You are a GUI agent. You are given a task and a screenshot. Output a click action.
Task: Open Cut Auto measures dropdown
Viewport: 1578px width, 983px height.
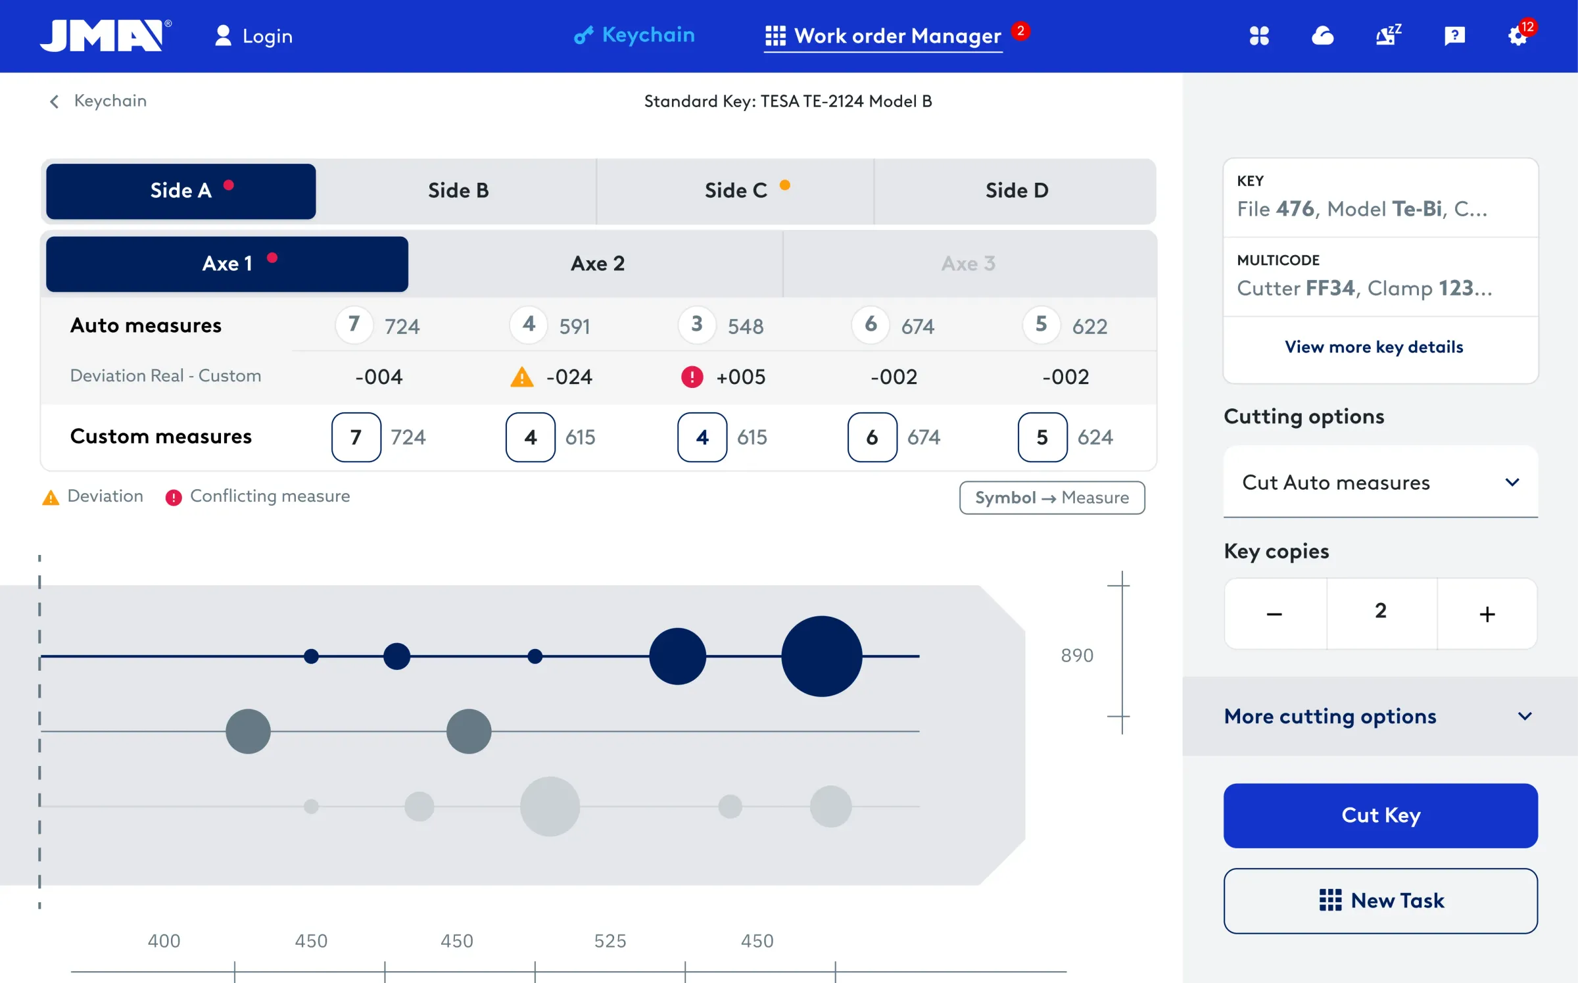1380,483
